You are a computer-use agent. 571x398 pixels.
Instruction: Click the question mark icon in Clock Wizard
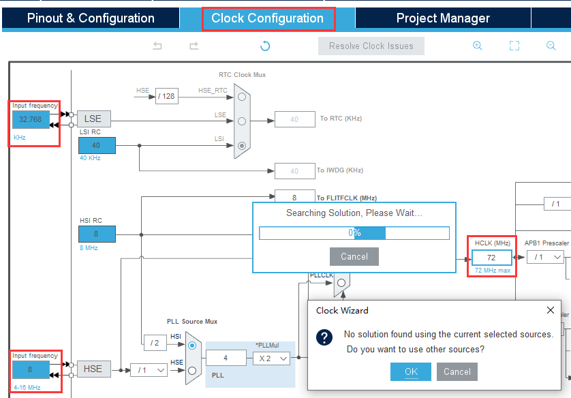pyautogui.click(x=324, y=337)
